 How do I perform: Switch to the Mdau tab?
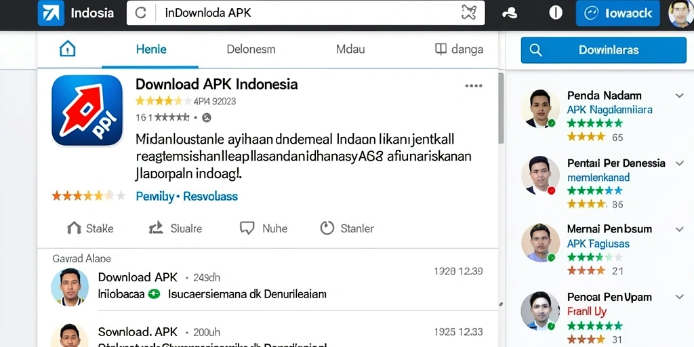(x=350, y=49)
